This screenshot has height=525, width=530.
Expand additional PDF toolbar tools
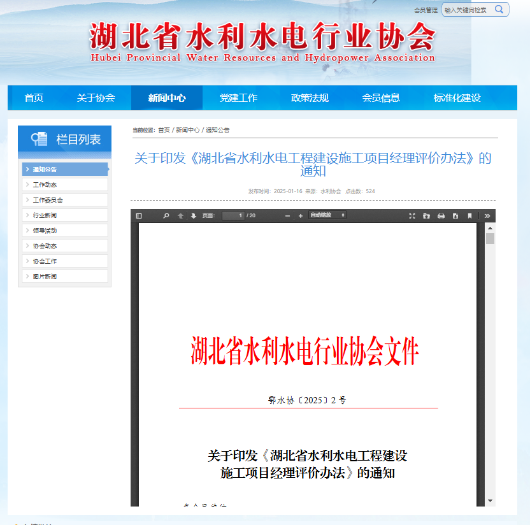point(487,215)
